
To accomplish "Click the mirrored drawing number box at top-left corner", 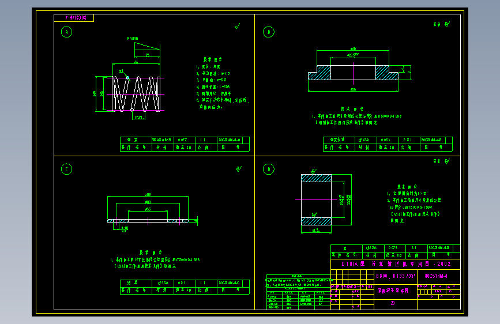I will [x=74, y=18].
